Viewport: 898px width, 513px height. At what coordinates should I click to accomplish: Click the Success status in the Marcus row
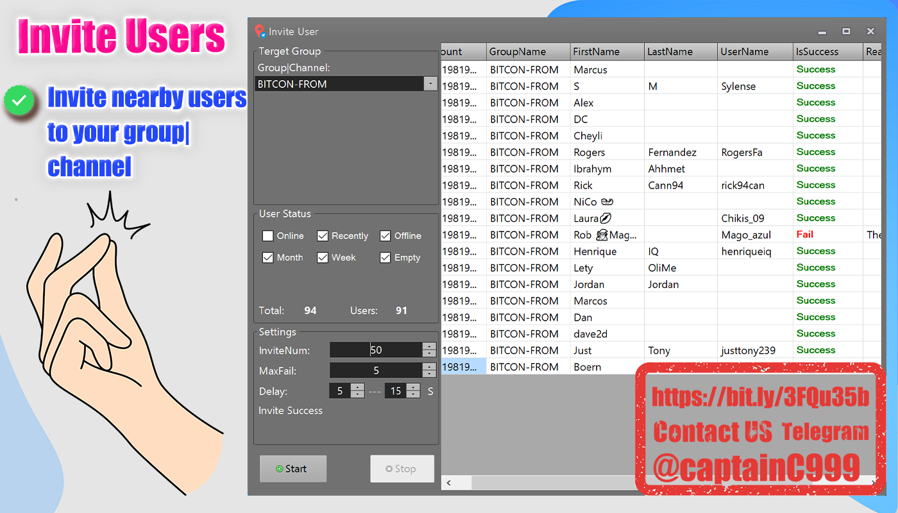(x=828, y=69)
